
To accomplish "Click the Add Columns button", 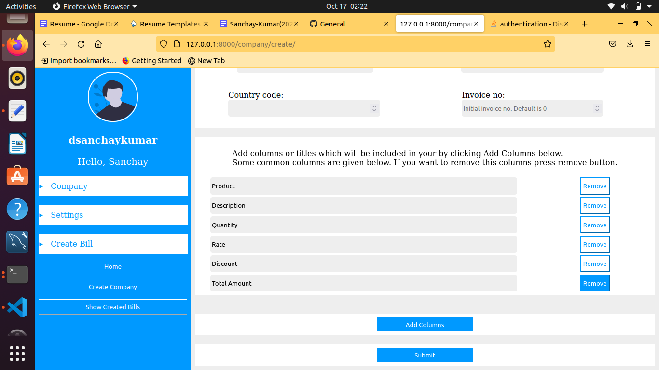I will coord(425,324).
